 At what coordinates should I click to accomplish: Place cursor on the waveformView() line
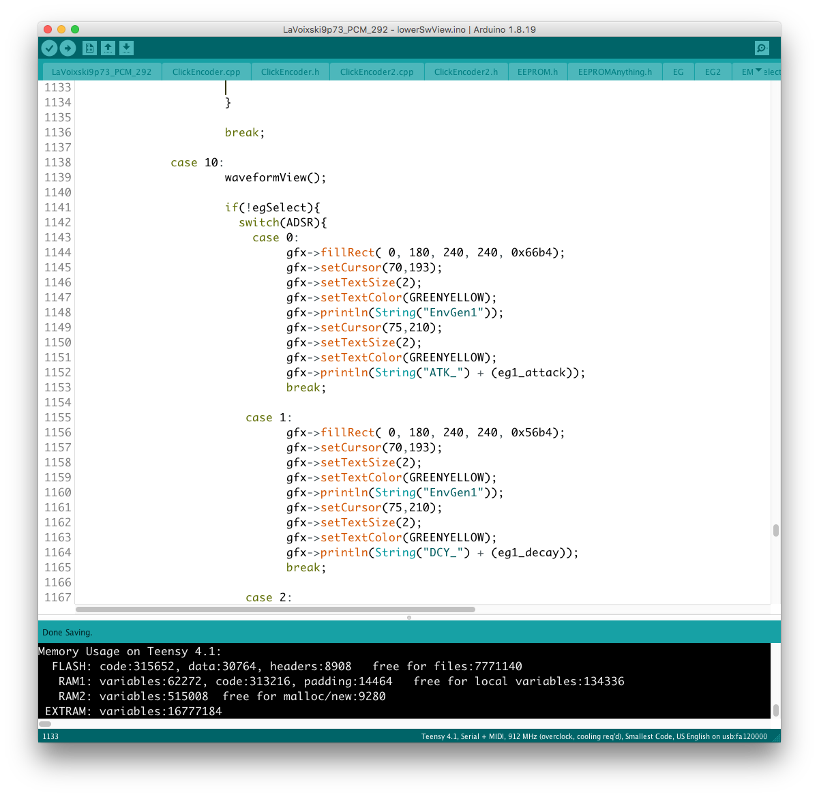(x=276, y=178)
